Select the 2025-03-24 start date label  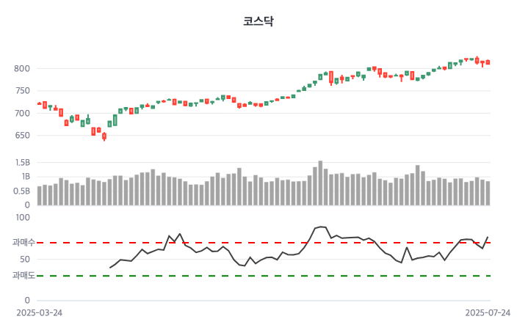click(x=39, y=312)
